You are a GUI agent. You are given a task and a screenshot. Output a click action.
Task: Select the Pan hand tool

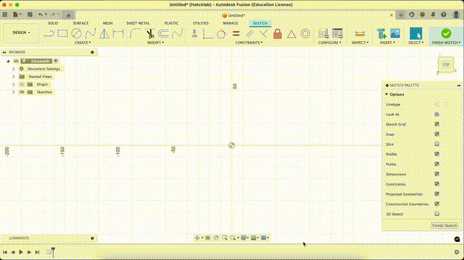tap(216, 238)
